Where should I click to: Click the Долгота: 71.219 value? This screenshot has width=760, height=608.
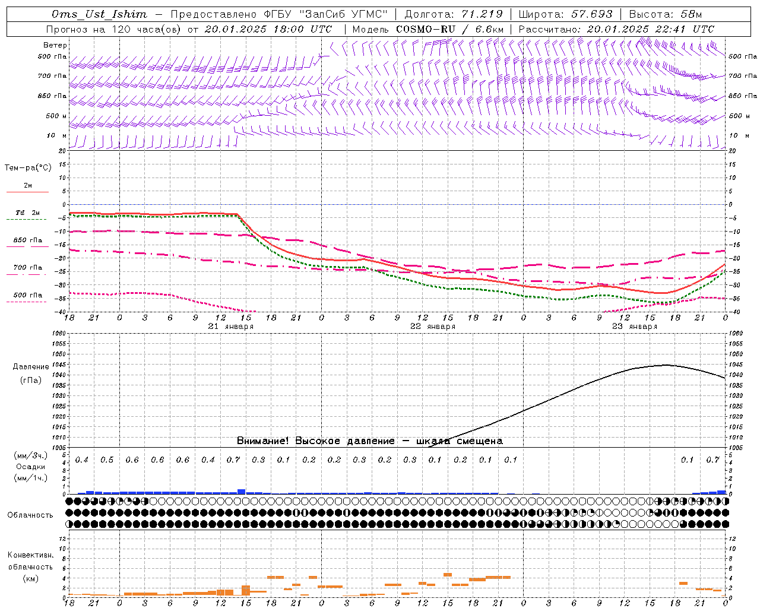click(x=454, y=14)
